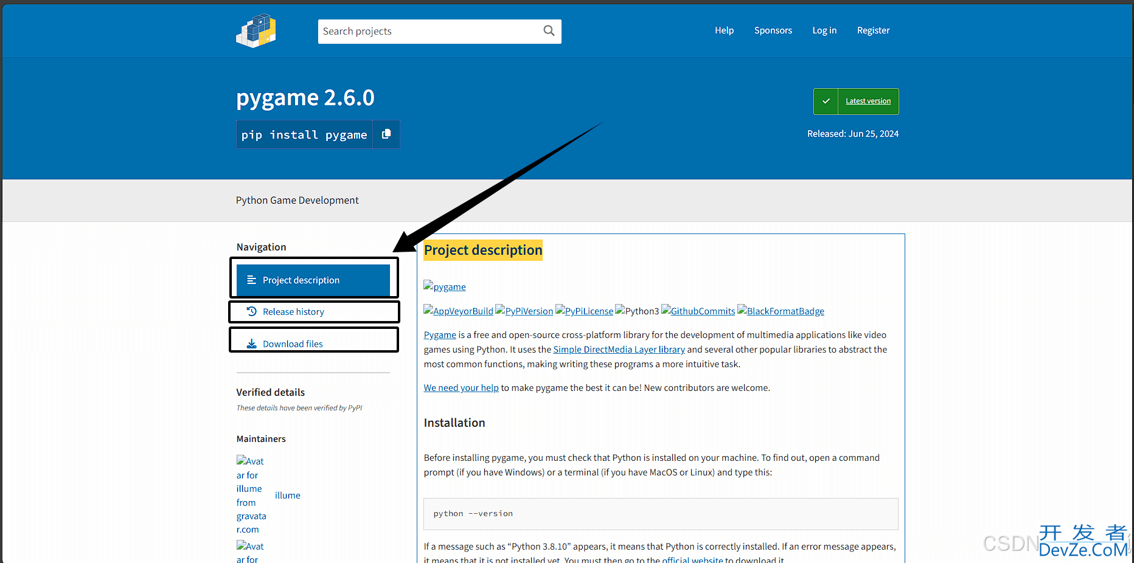This screenshot has width=1134, height=563.
Task: Open the Pygame link in description
Action: click(x=440, y=335)
